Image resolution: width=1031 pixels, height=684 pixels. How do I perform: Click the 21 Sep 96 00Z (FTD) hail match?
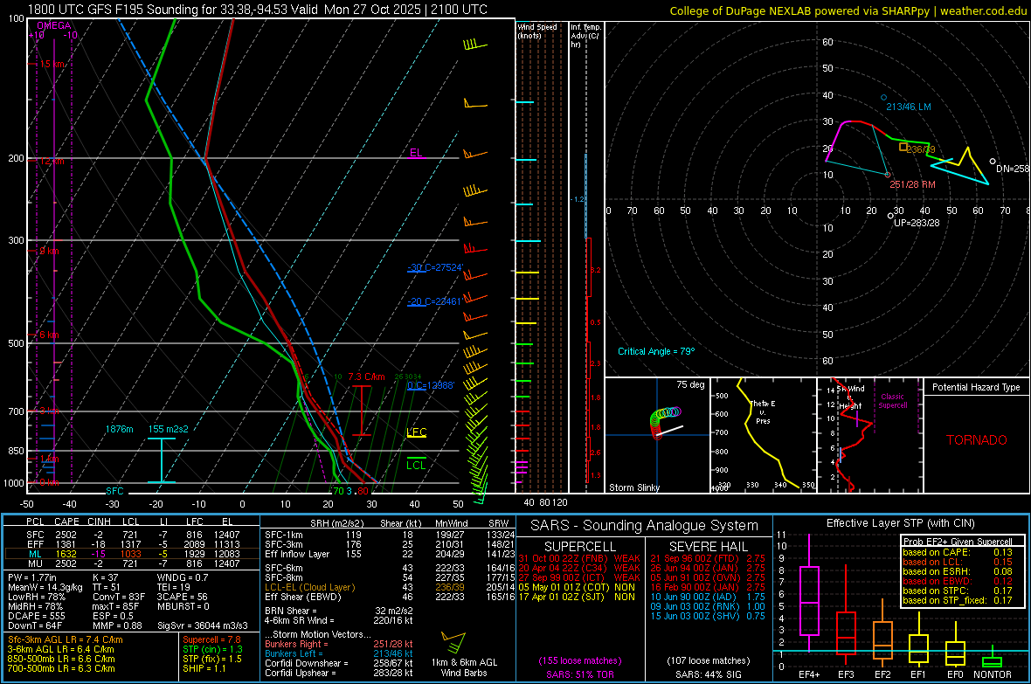click(x=708, y=558)
